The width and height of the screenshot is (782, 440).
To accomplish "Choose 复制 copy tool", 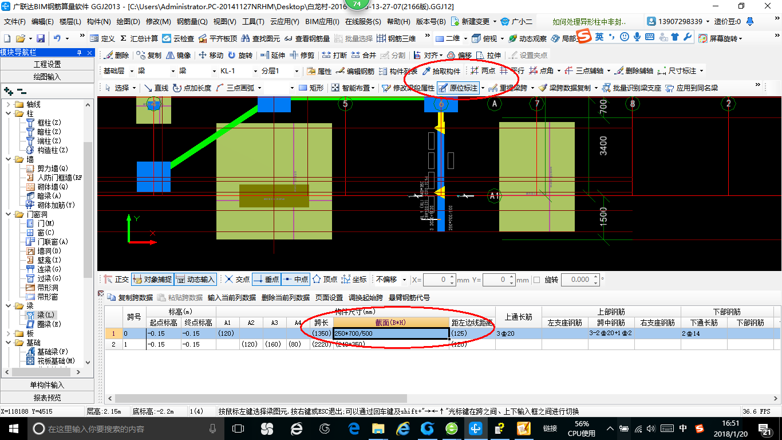I will (x=149, y=56).
